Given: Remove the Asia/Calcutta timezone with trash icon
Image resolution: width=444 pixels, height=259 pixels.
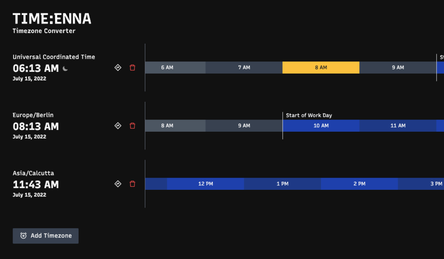Looking at the screenshot, I should 132,184.
